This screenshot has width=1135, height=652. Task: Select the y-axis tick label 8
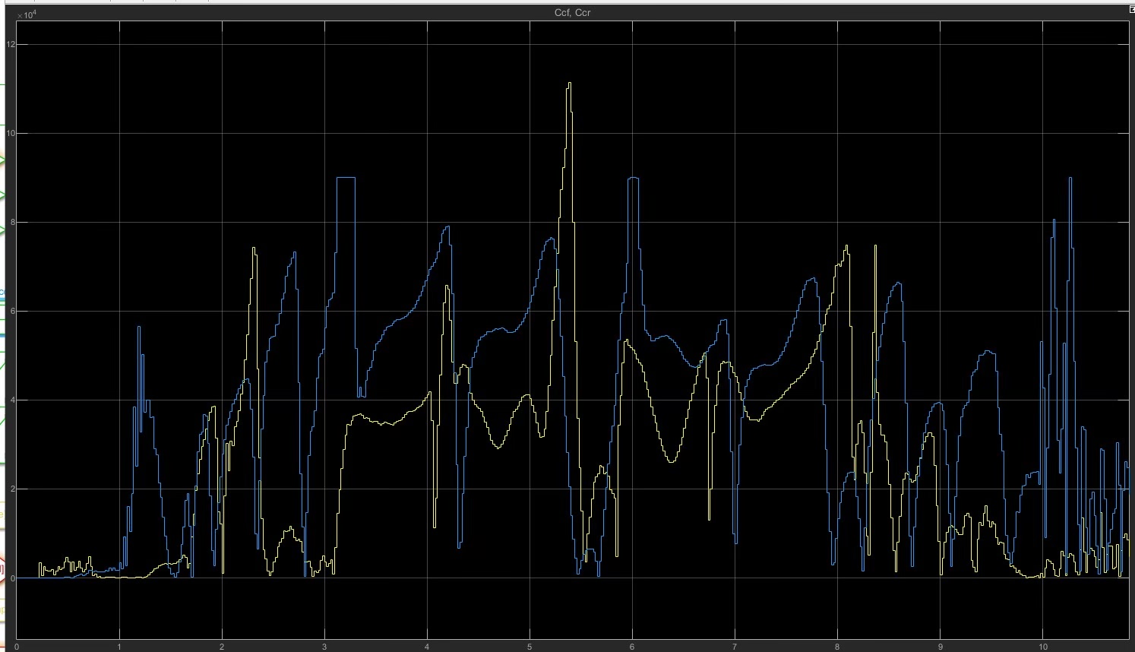(11, 223)
